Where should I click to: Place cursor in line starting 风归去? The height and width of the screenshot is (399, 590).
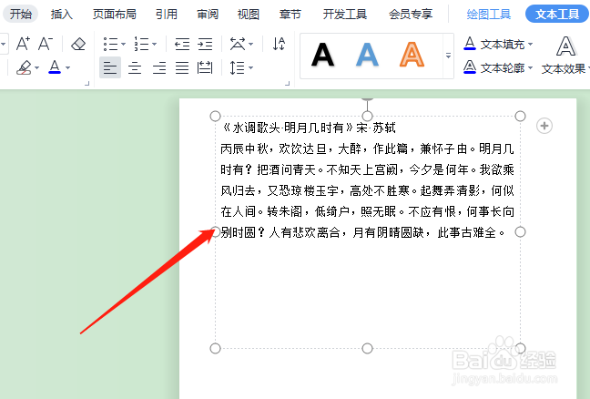click(x=367, y=190)
